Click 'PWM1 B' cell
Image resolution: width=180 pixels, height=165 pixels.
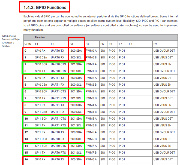click(x=91, y=71)
